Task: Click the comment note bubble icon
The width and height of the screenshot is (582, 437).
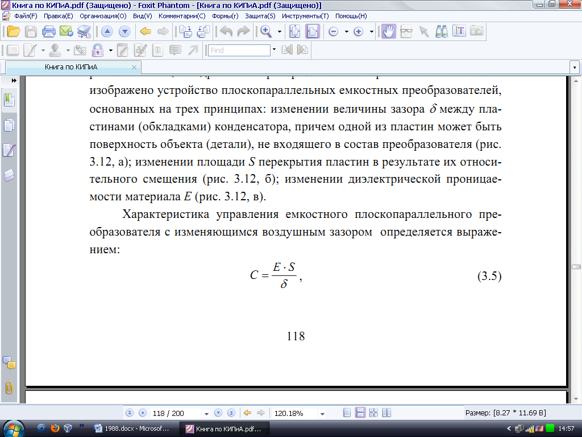Action: (175, 50)
